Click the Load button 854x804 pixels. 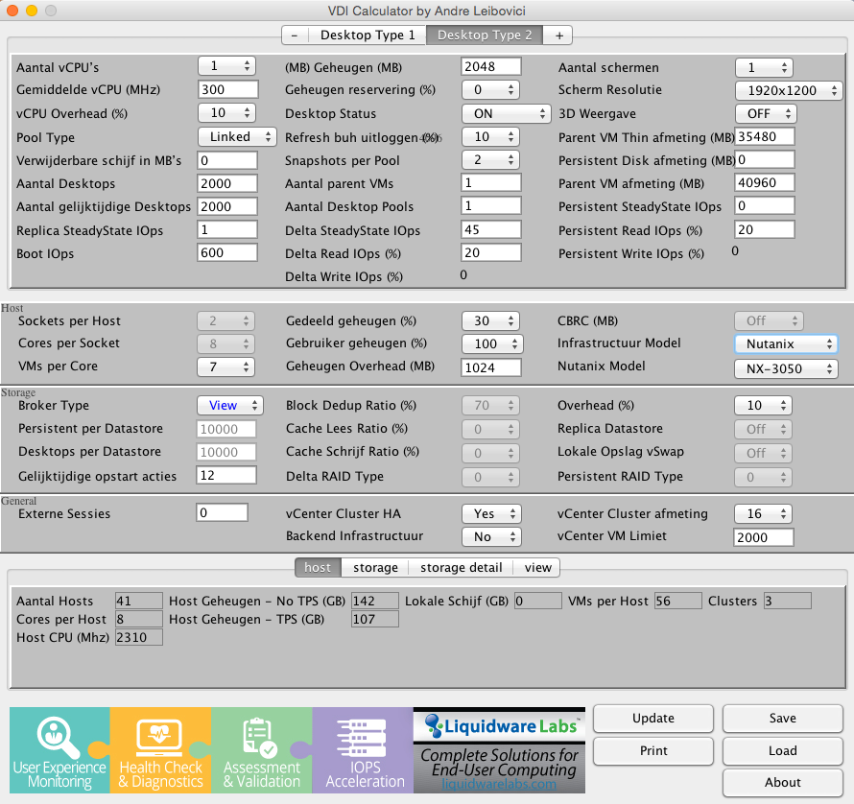tap(783, 750)
